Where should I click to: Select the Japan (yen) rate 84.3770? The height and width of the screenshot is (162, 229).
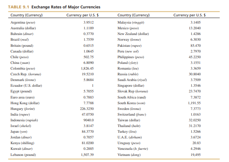tap(88, 132)
